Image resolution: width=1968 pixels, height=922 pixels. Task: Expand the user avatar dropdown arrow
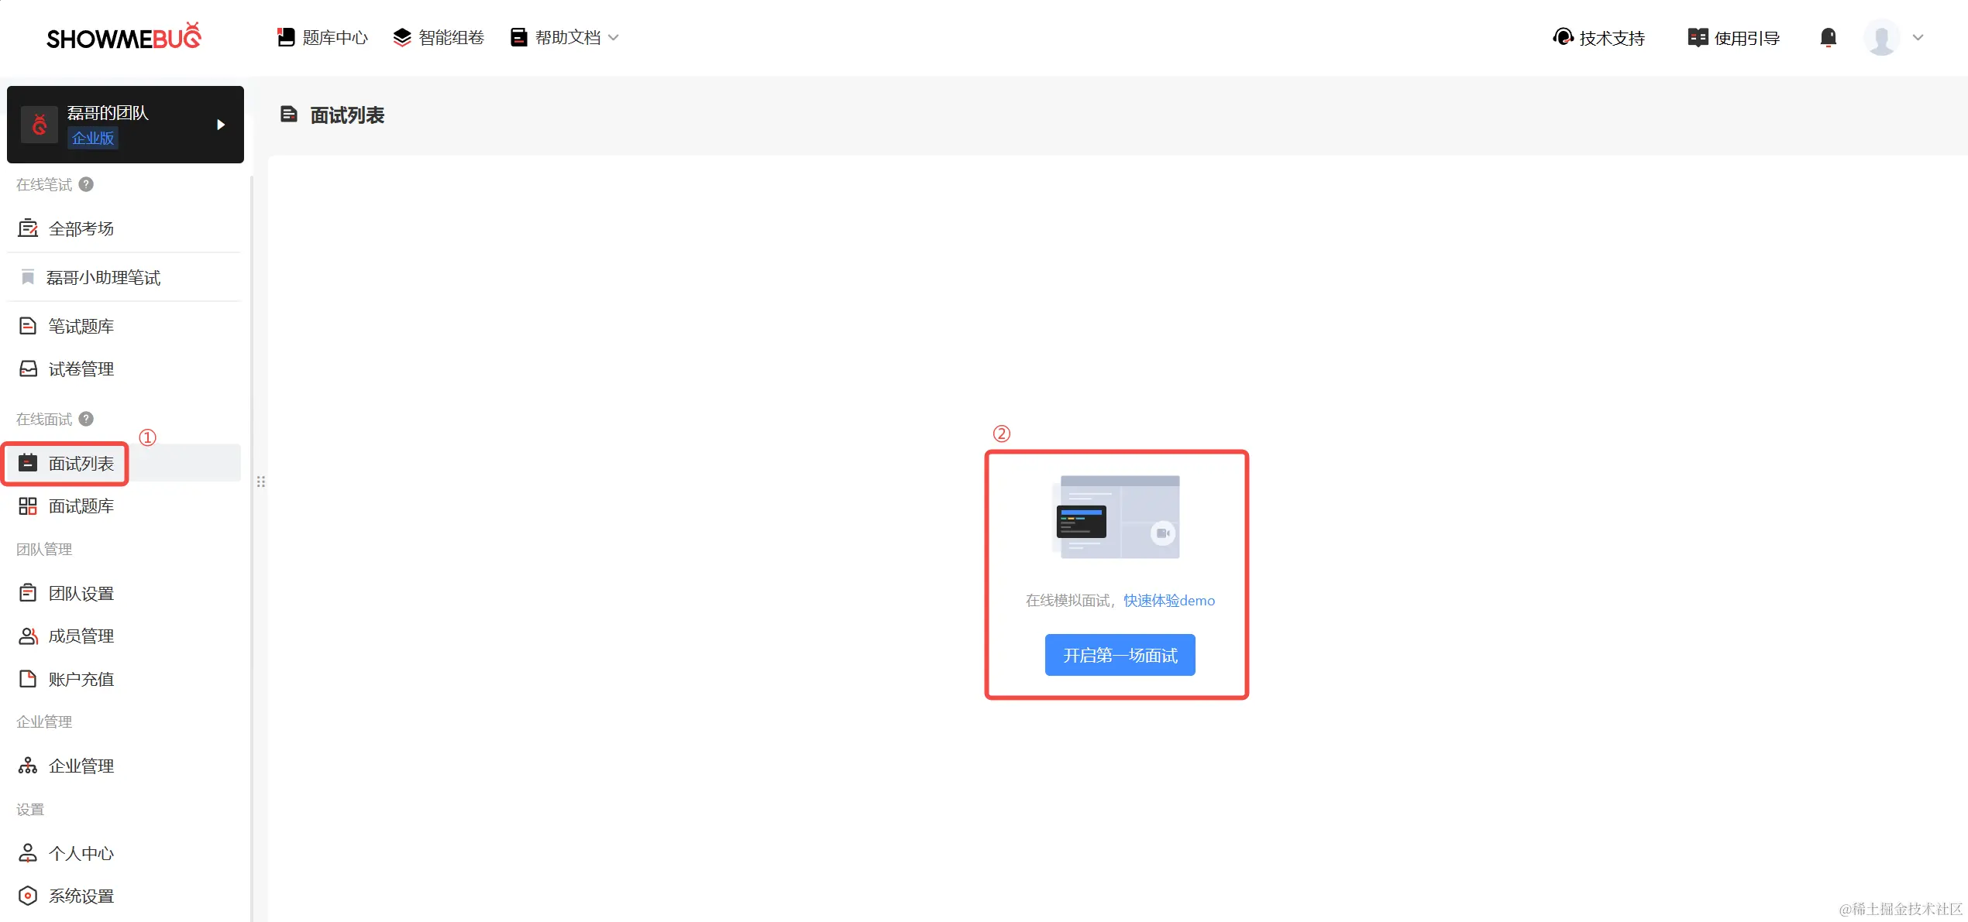pos(1918,37)
